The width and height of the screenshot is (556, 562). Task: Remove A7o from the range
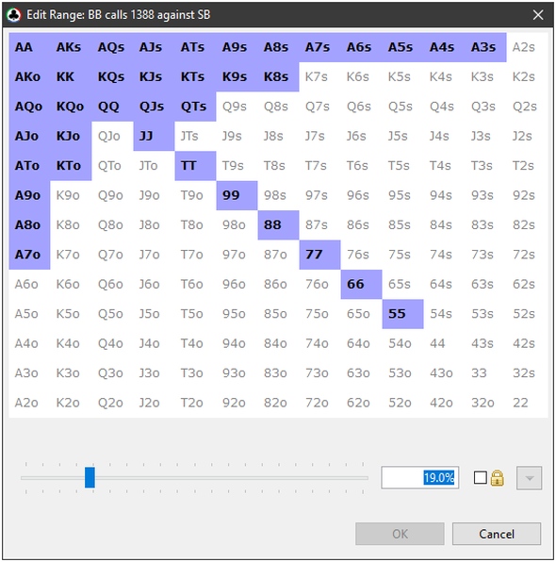pyautogui.click(x=29, y=255)
